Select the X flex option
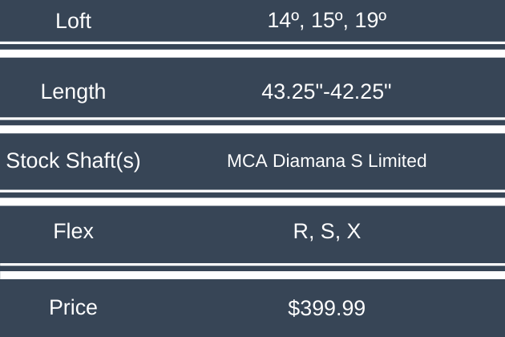505x337 pixels. click(353, 232)
